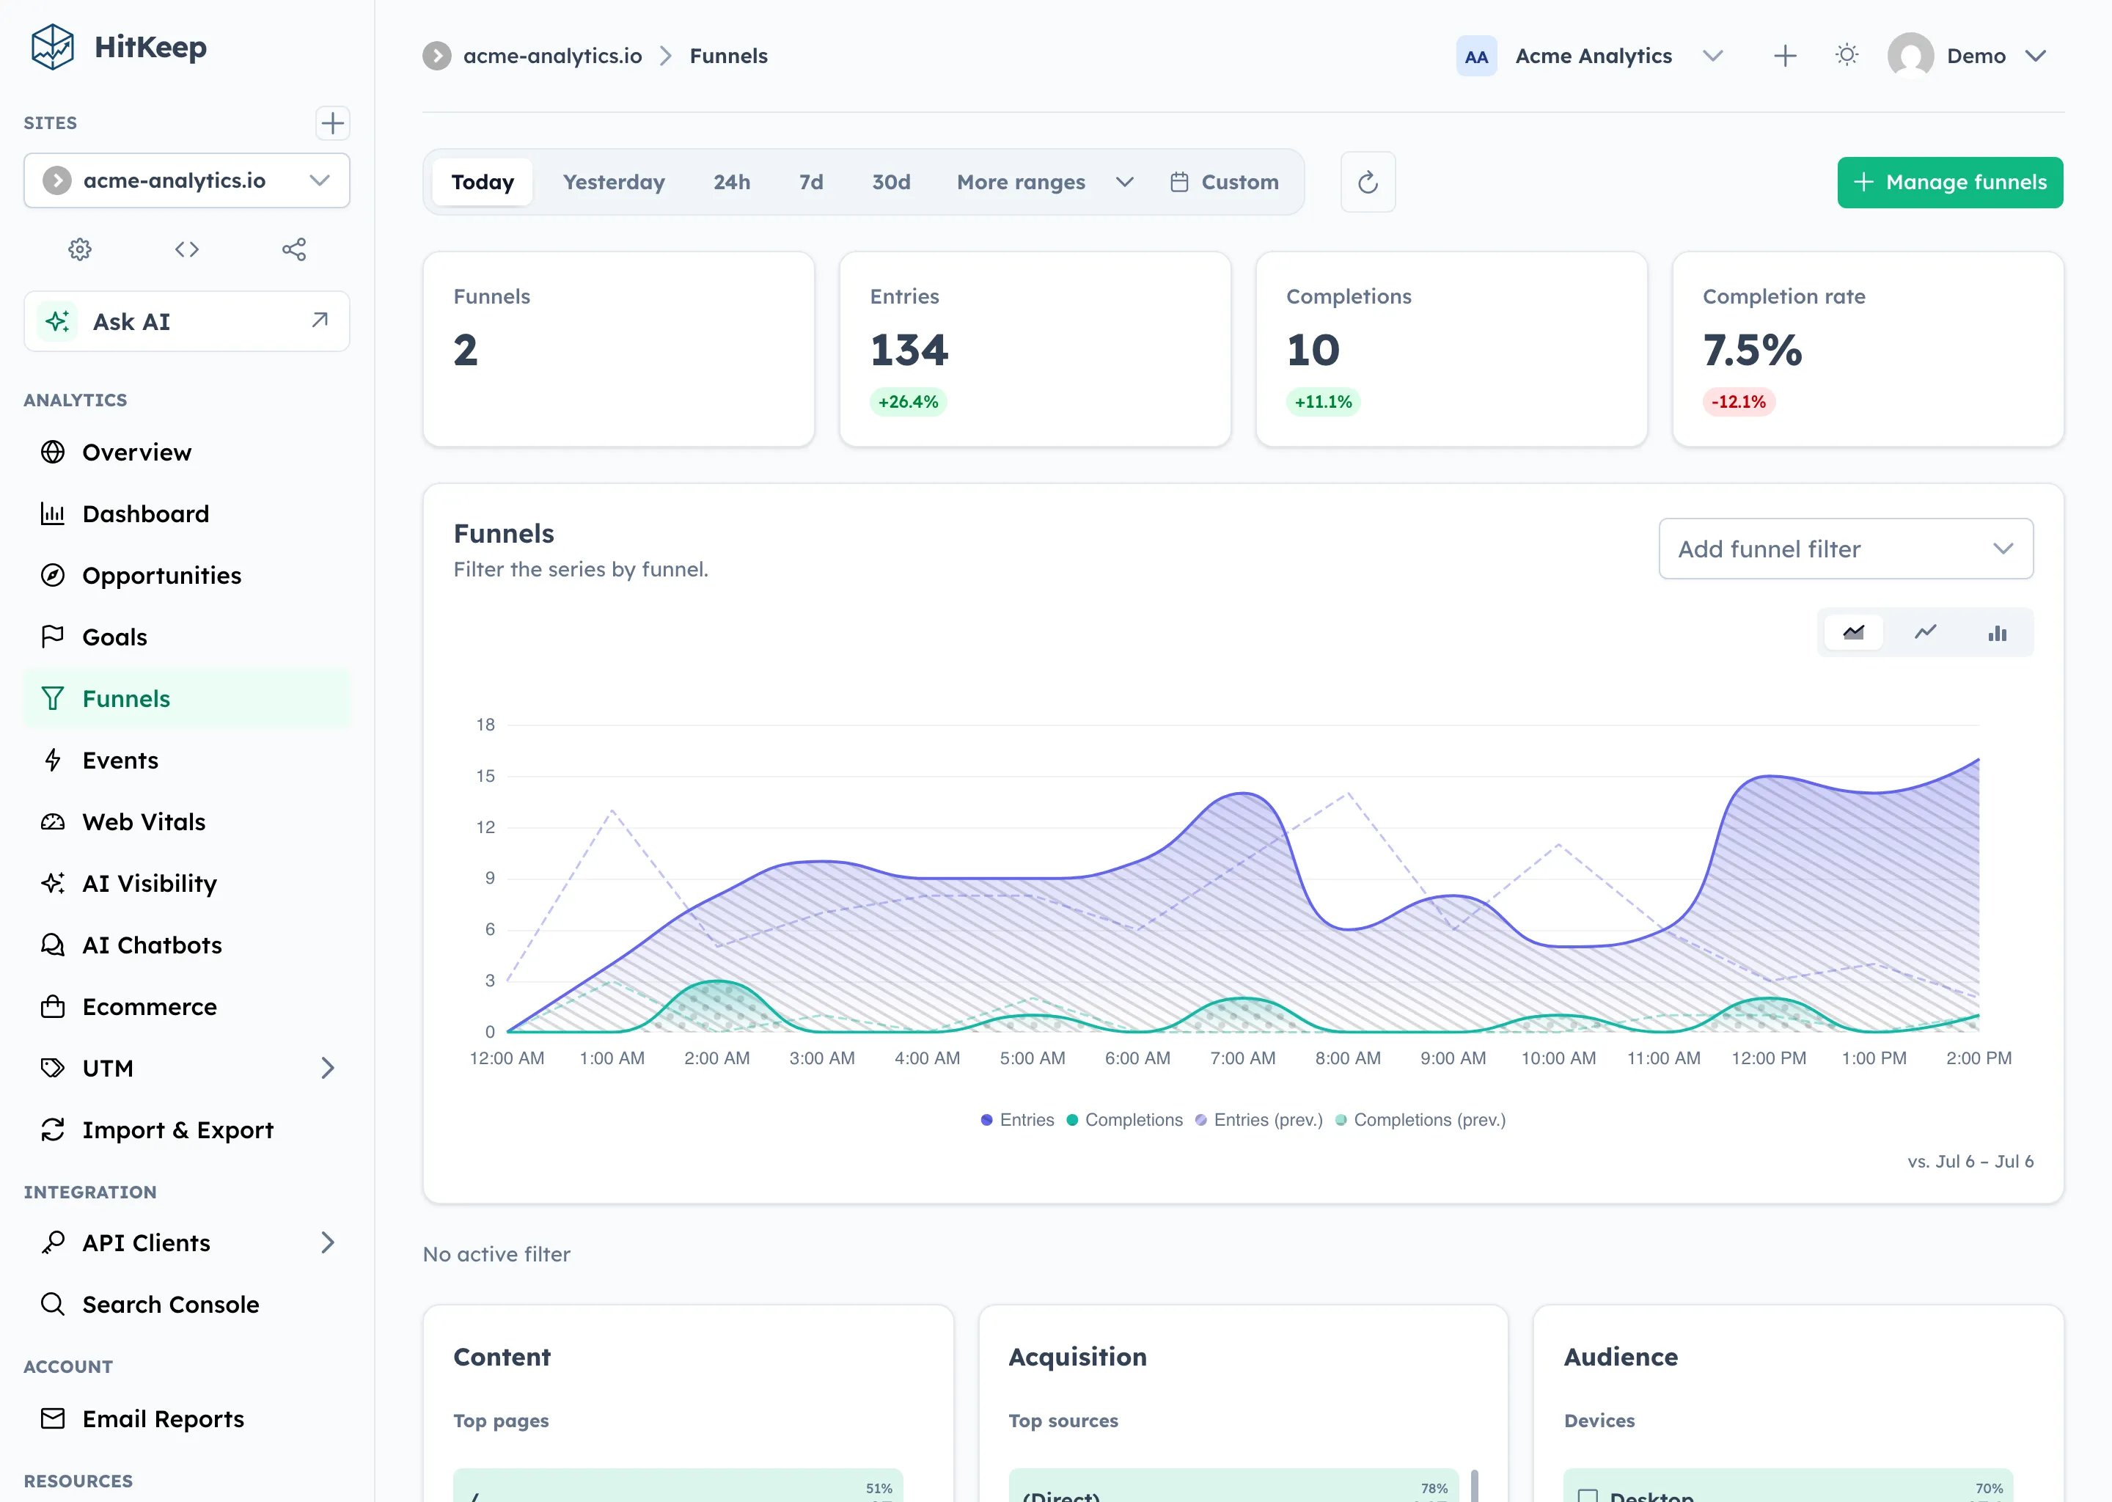Switch chart to bar view

tap(1998, 633)
